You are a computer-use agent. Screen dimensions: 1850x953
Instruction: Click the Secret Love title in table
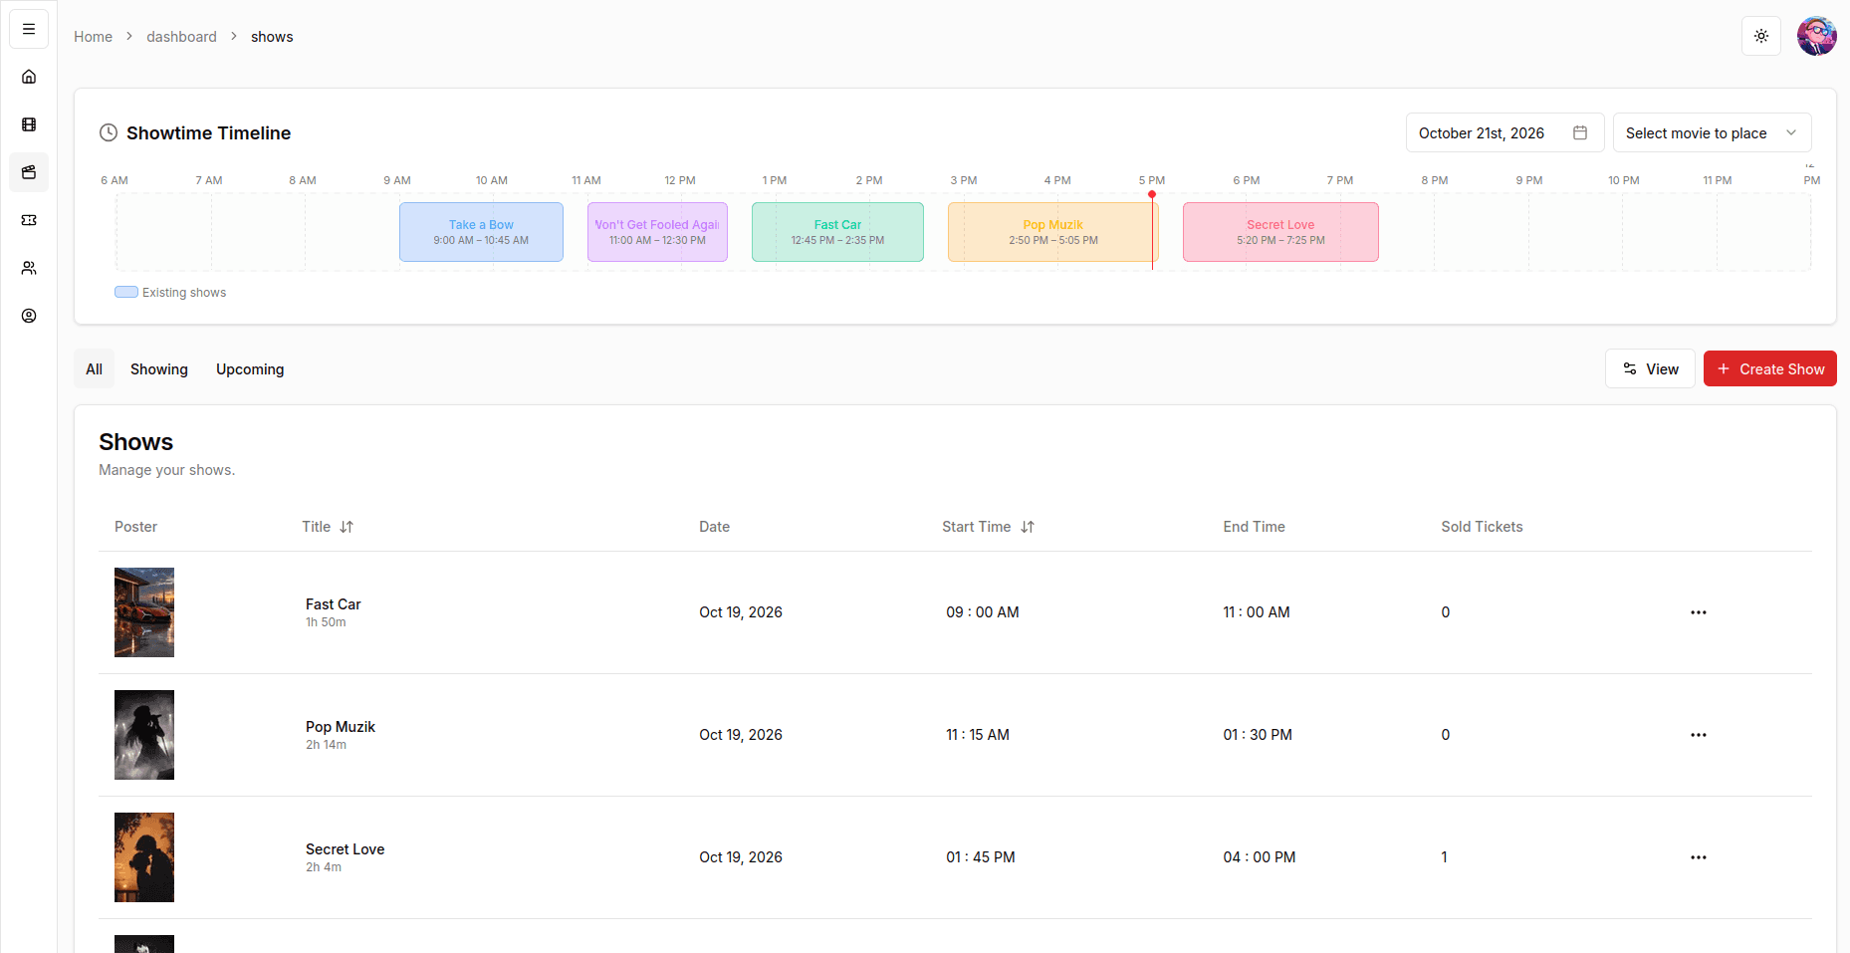[346, 849]
